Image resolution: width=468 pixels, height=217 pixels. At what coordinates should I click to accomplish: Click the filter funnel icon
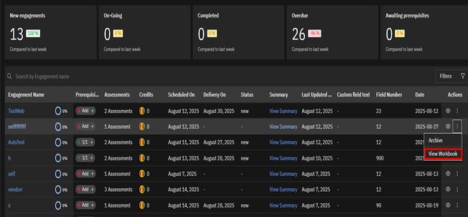pyautogui.click(x=463, y=76)
